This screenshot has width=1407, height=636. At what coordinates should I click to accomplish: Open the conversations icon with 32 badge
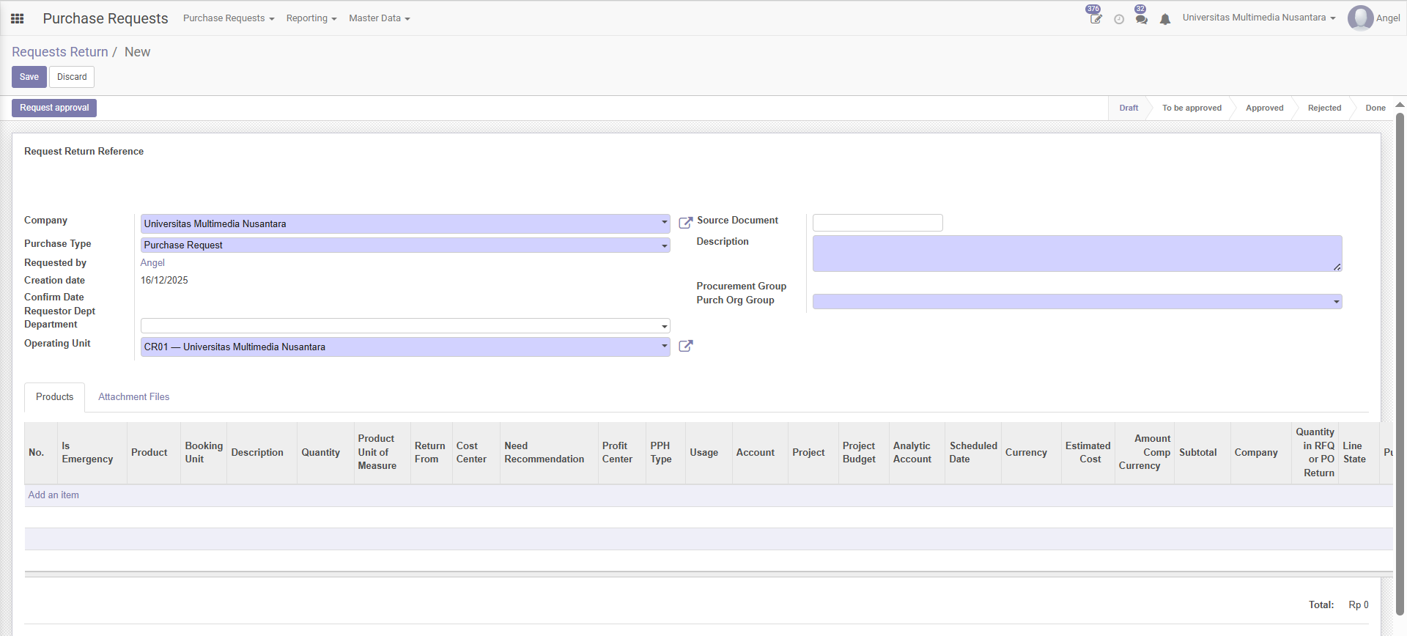[x=1142, y=18]
